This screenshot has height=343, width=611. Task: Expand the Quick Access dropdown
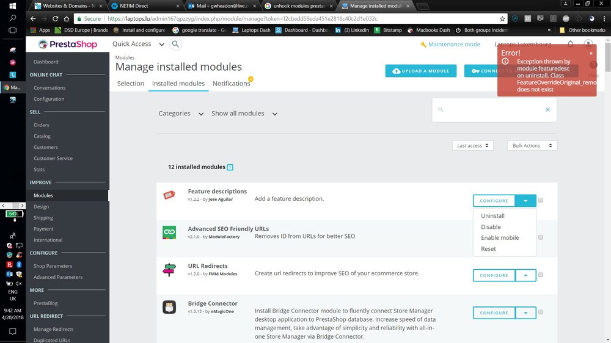pos(138,44)
